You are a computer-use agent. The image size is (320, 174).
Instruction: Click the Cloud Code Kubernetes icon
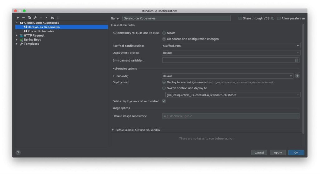click(x=22, y=23)
